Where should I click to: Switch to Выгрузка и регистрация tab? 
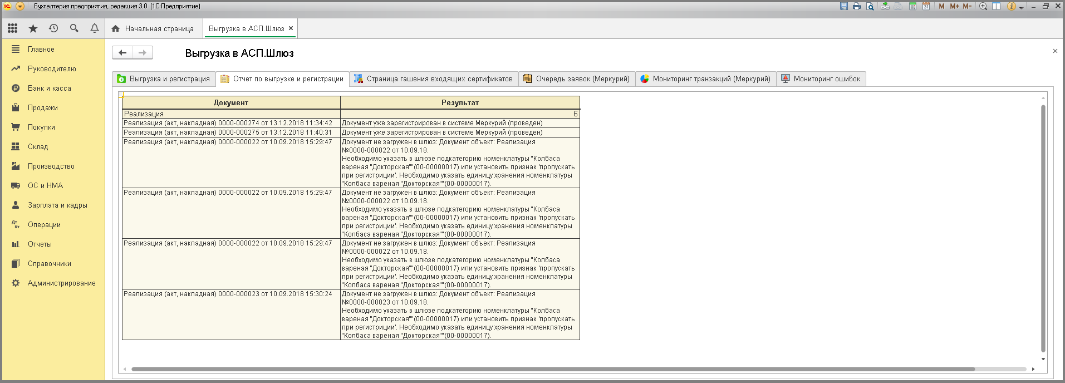click(x=164, y=79)
